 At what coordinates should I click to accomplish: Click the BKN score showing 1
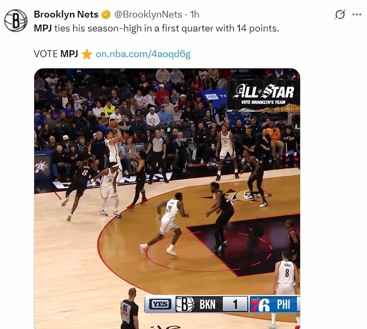[235, 304]
